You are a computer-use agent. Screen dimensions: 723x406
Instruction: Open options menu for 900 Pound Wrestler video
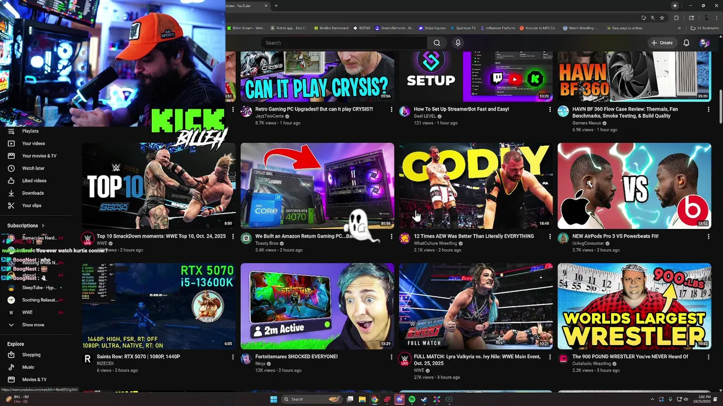[708, 357]
